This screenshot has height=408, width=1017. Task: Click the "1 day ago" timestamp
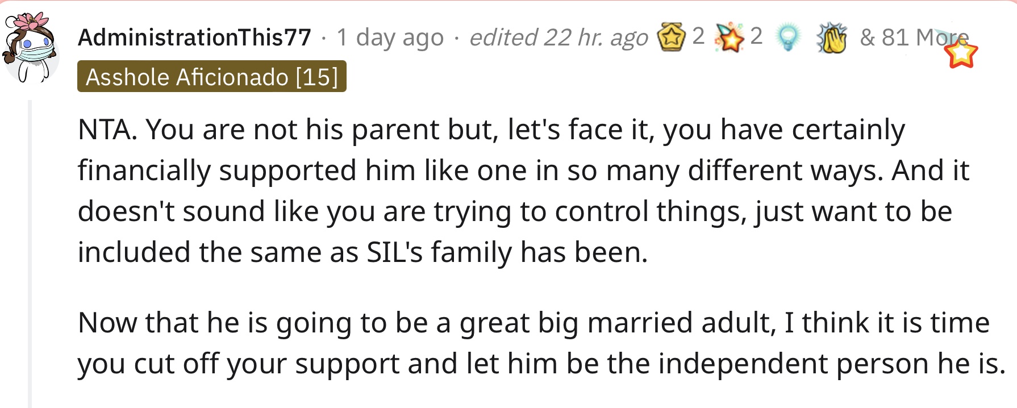390,38
